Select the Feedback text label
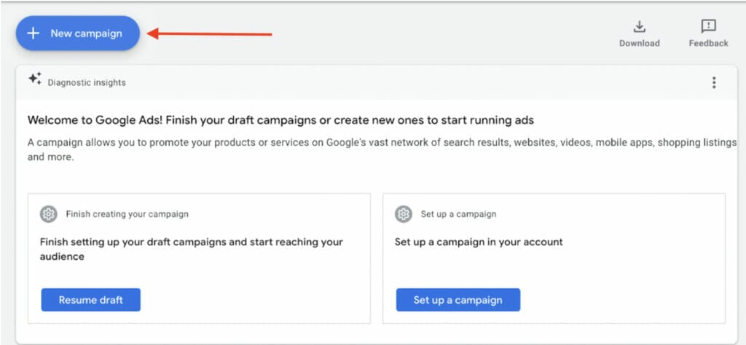Image resolution: width=746 pixels, height=345 pixels. point(708,43)
